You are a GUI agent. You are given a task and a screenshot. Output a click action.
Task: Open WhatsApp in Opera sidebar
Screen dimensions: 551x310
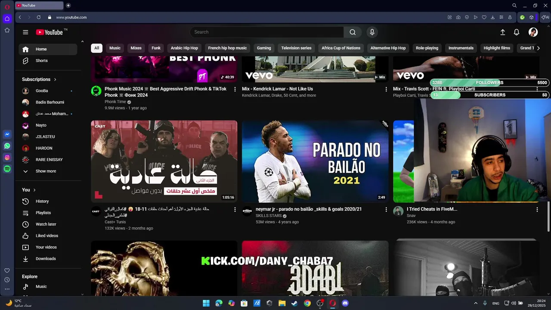[x=7, y=146]
